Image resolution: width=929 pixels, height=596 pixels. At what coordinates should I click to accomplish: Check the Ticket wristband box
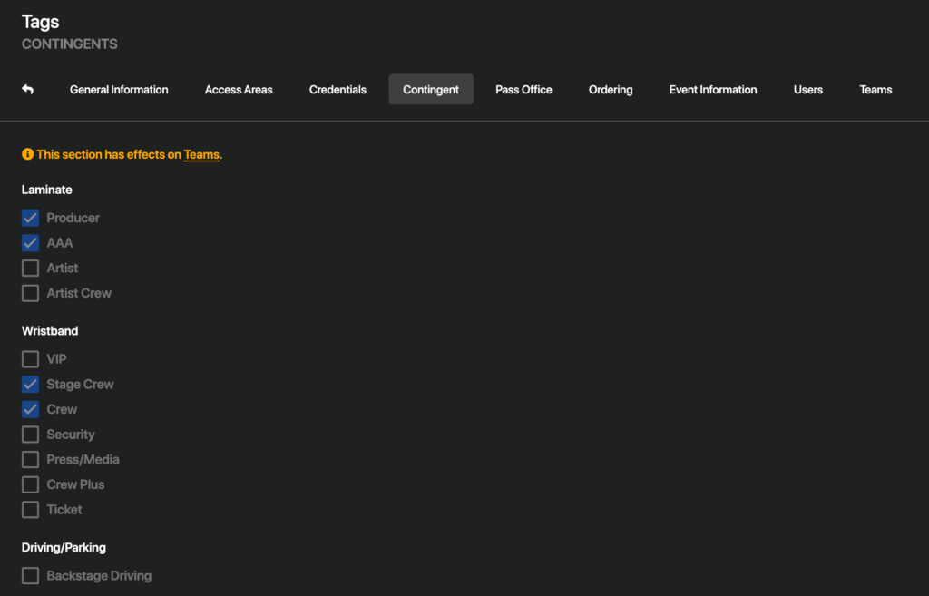(31, 510)
